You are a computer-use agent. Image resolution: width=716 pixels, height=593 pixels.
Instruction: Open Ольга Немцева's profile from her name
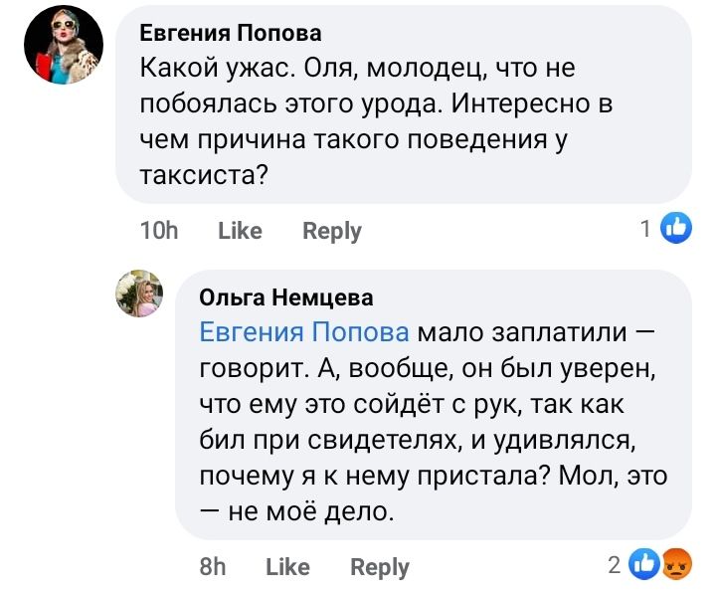[286, 296]
